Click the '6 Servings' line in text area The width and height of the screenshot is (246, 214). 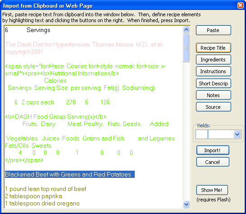coord(27,30)
